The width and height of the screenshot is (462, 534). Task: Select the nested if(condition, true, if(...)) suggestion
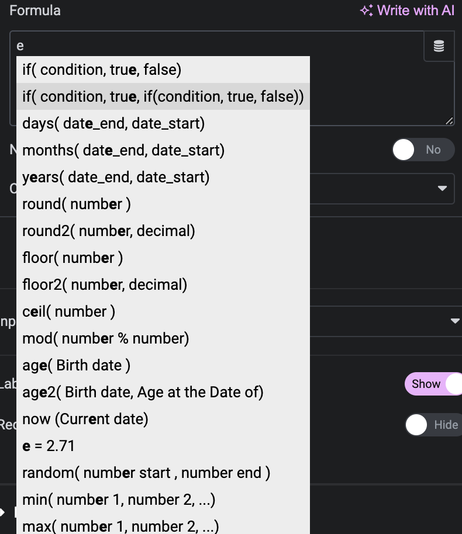click(163, 96)
